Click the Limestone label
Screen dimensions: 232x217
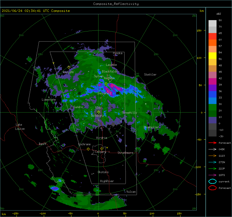click(x=49, y=100)
